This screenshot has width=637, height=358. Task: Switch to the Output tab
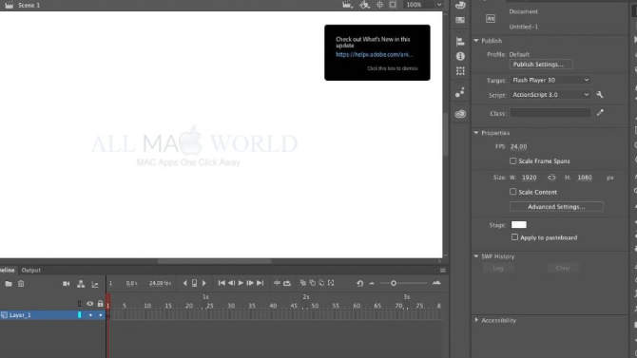click(30, 270)
